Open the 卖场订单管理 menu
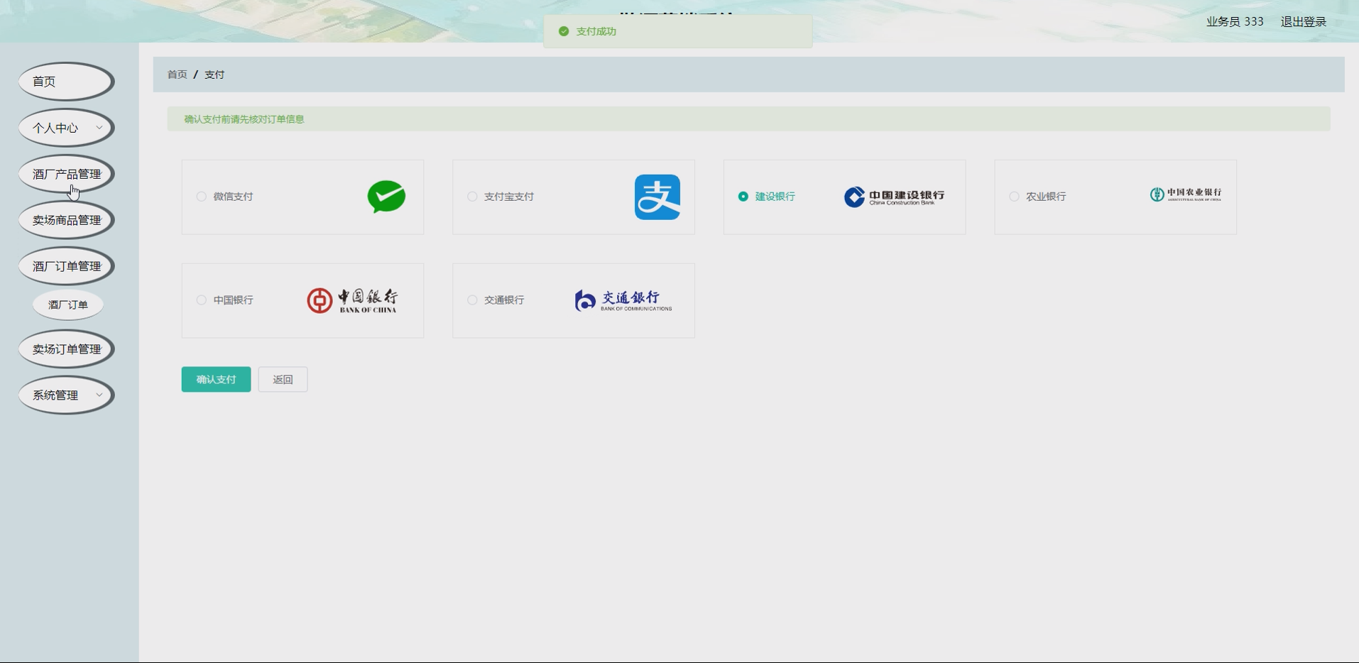Image resolution: width=1359 pixels, height=663 pixels. tap(66, 349)
